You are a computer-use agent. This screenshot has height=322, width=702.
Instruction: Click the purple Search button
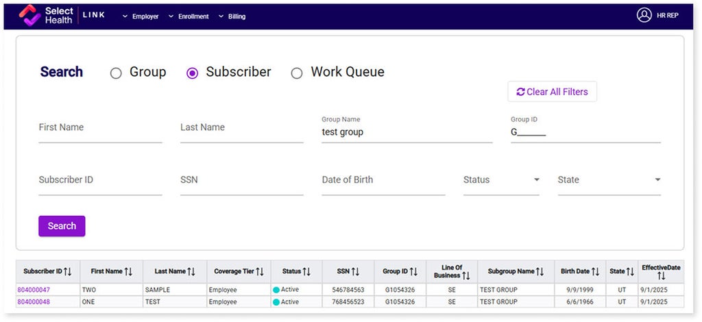click(62, 226)
